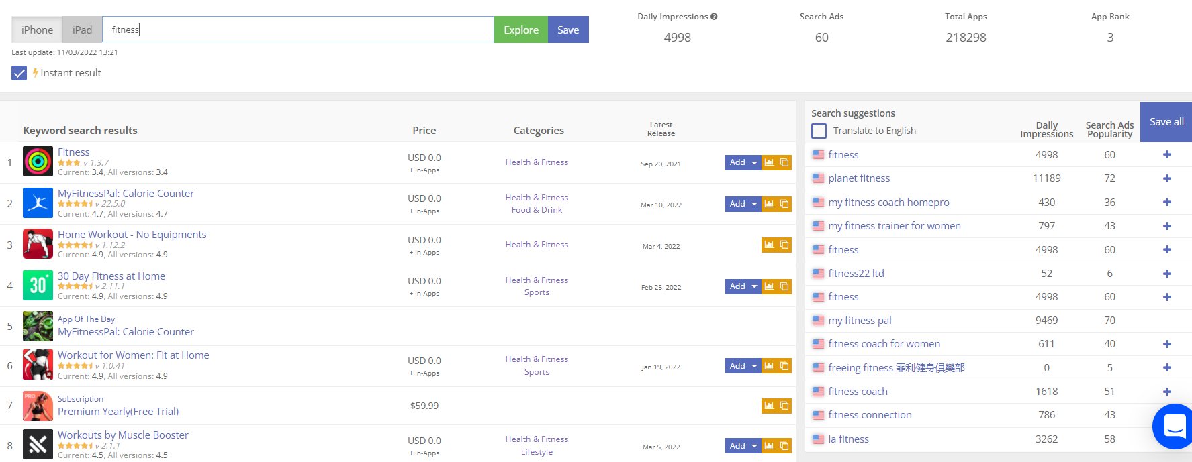Open MyFitnessPal: Calorie Counter link in row 2

[x=126, y=193]
